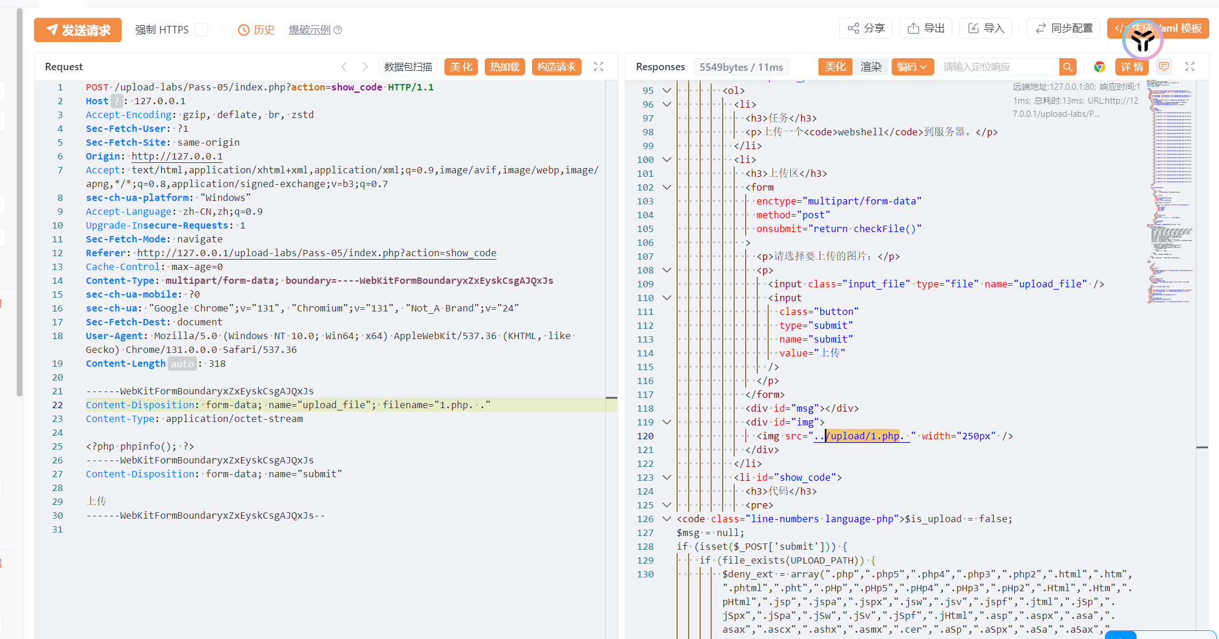Expand Responses panel to fullscreen
Screen dimensions: 1219x639
[x=1190, y=67]
